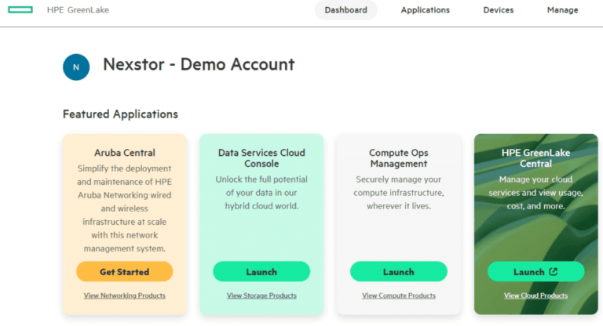Open the Manage menu item

tap(562, 10)
